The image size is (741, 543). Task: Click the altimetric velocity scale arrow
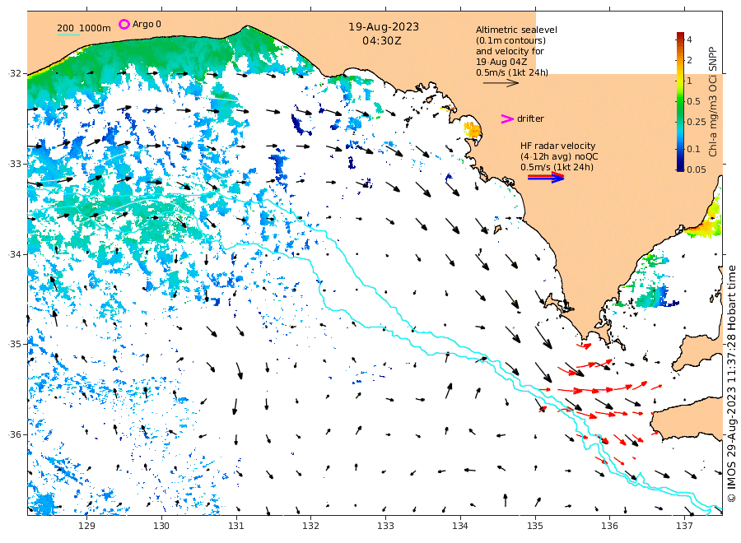[501, 83]
